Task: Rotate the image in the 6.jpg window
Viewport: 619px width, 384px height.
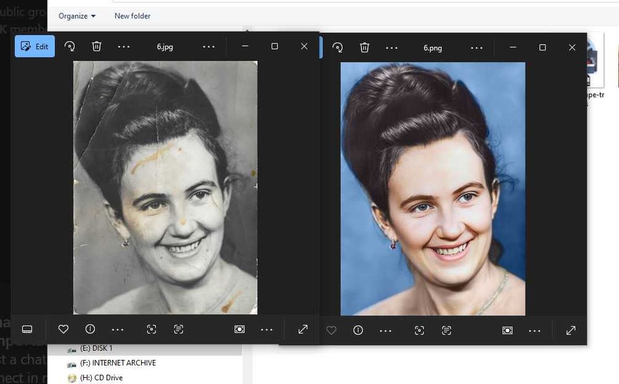Action: pyautogui.click(x=69, y=46)
